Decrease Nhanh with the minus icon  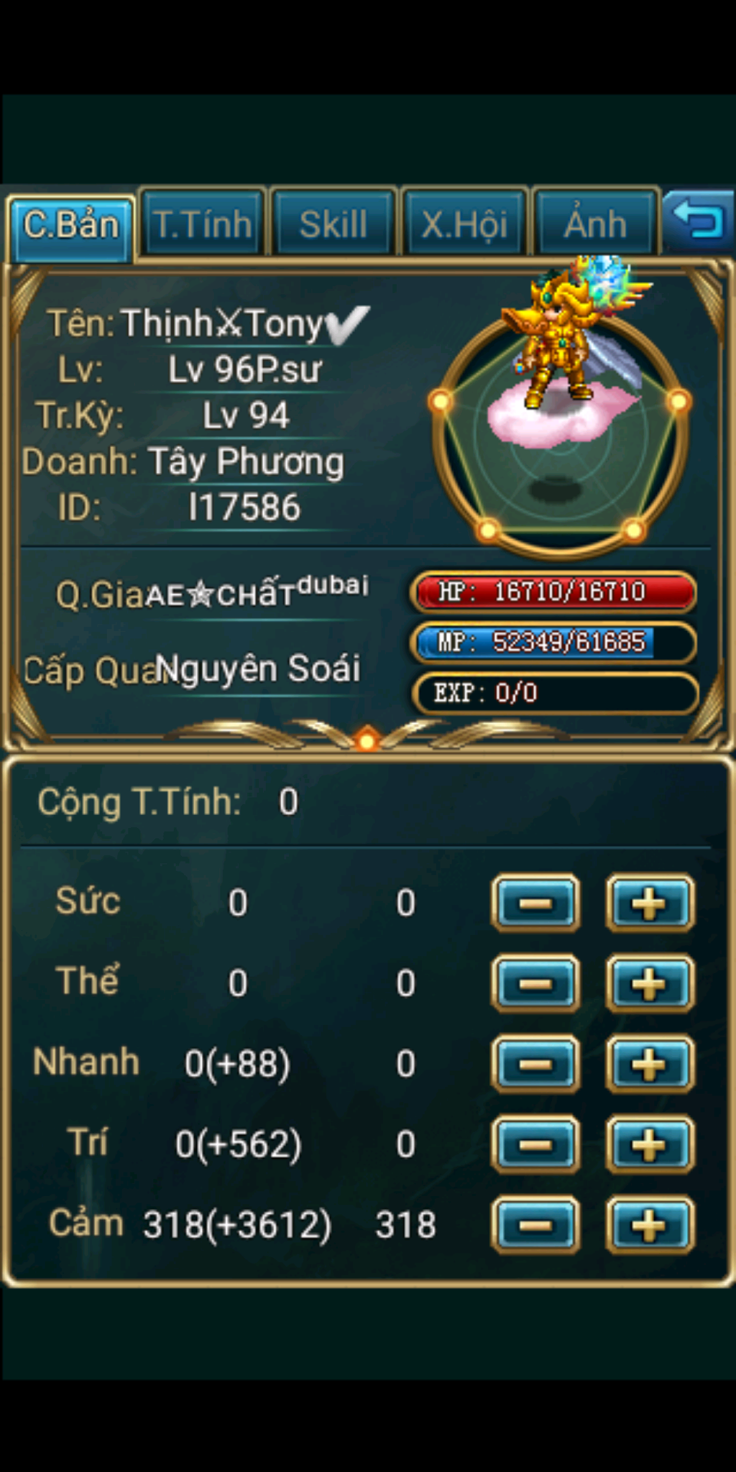pos(535,1064)
